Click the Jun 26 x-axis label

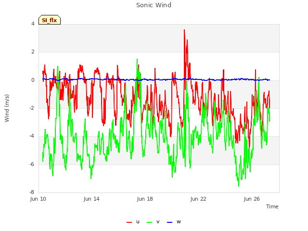(252, 199)
